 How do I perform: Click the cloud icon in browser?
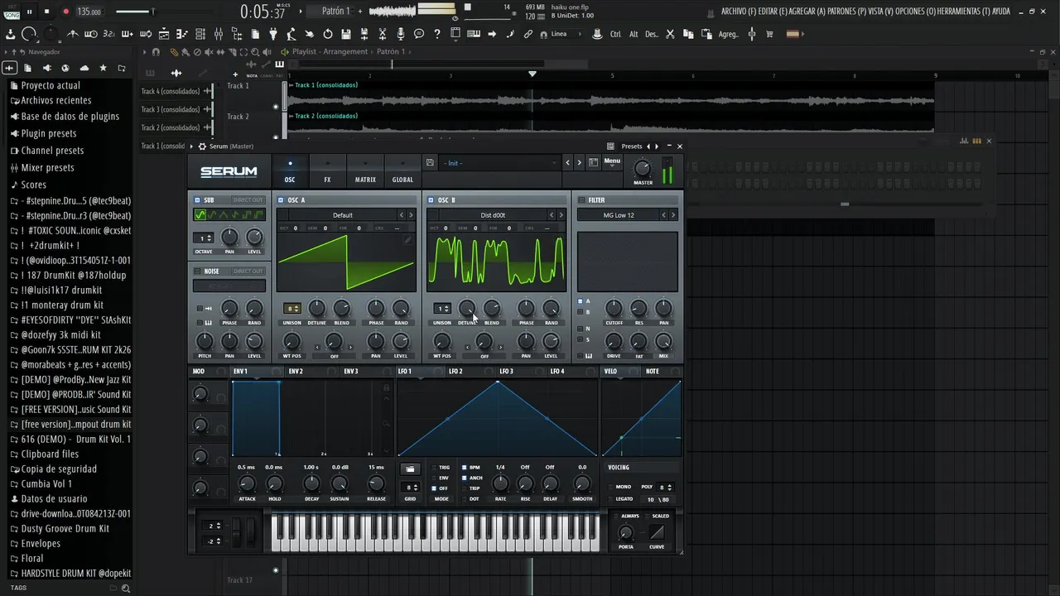85,68
